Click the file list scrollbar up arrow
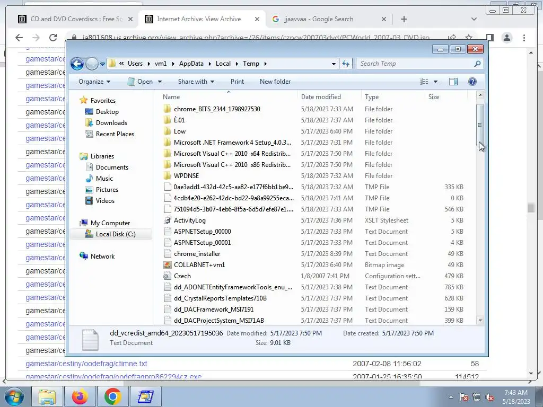This screenshot has height=407, width=543. pos(480,95)
